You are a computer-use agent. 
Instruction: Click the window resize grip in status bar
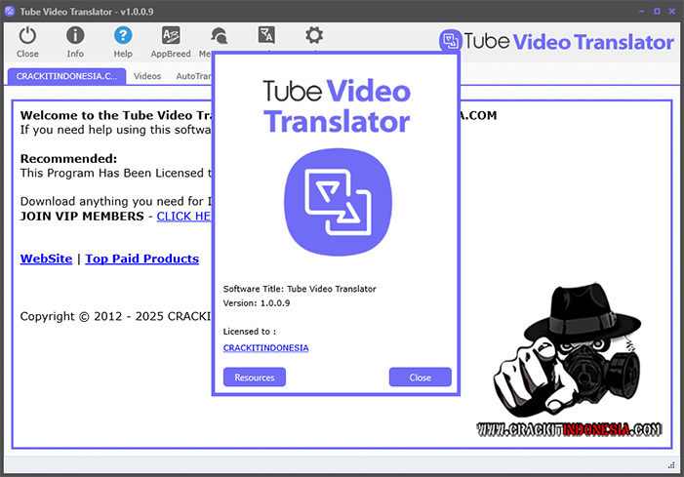[x=671, y=464]
